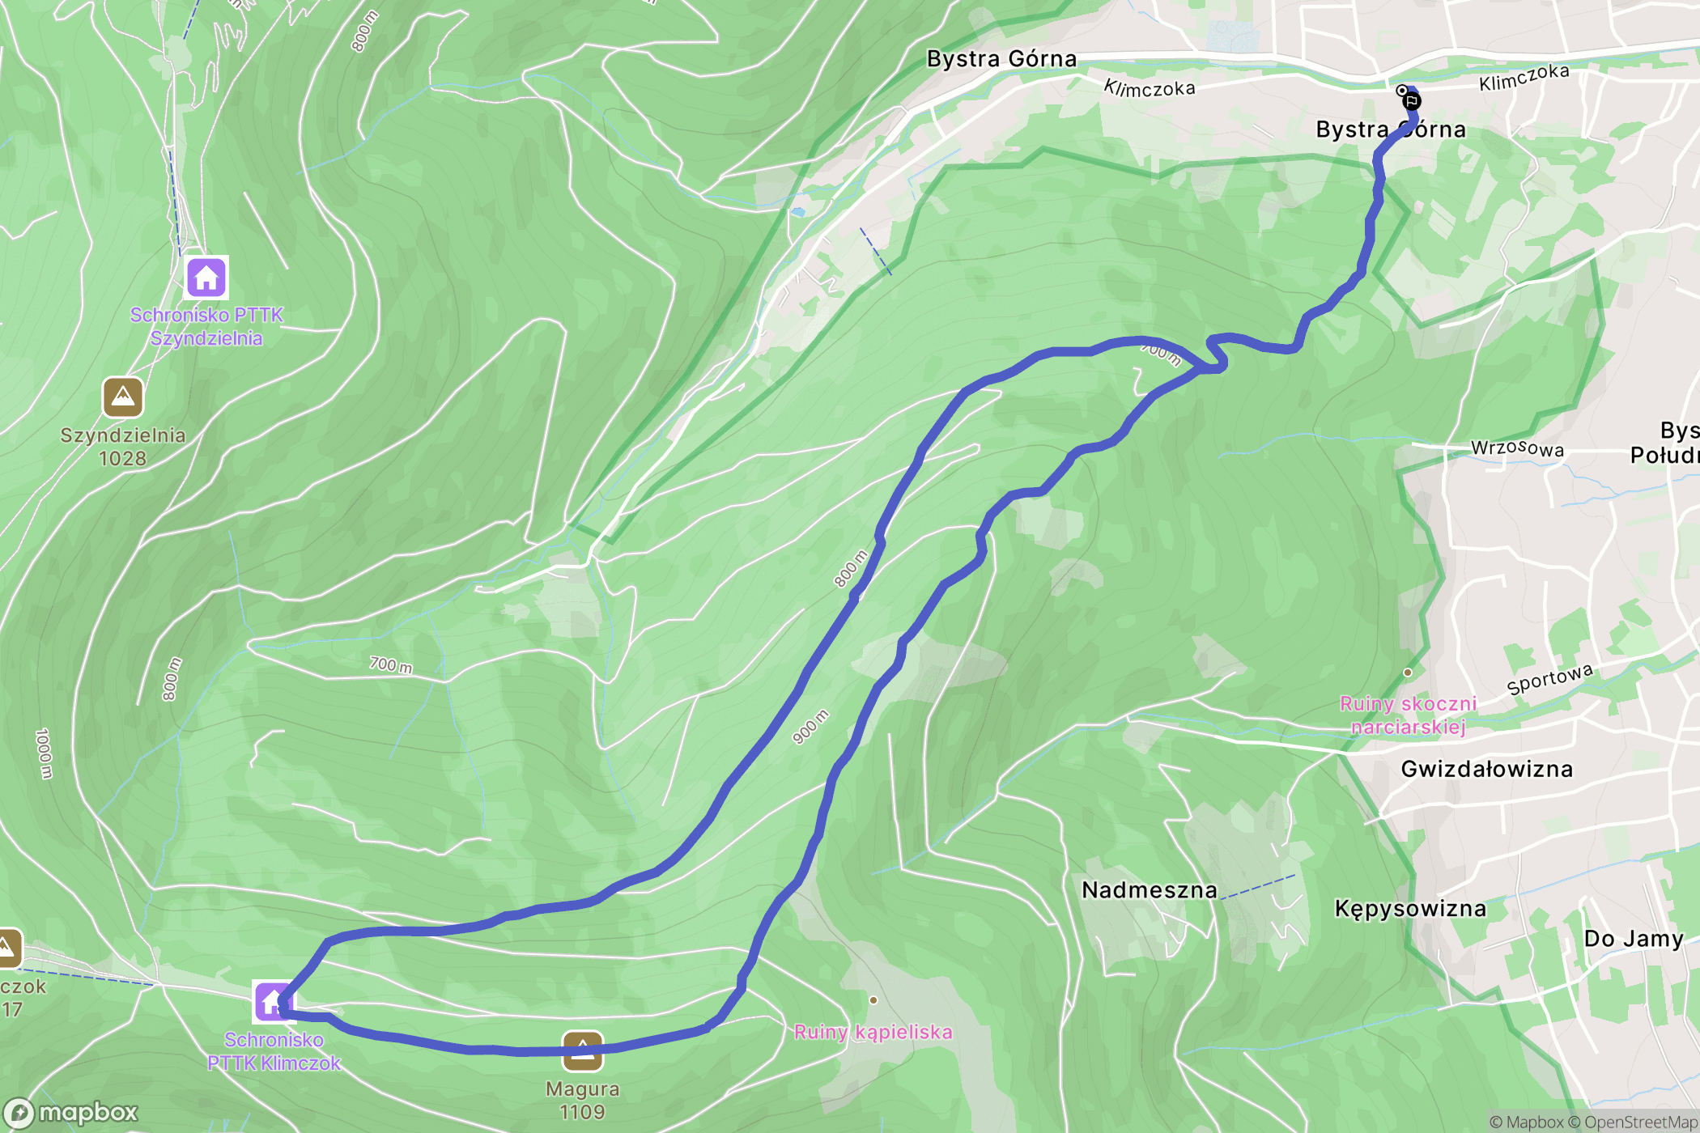The width and height of the screenshot is (1700, 1133).
Task: Open the © Mapbox attribution link
Action: (x=1527, y=1122)
